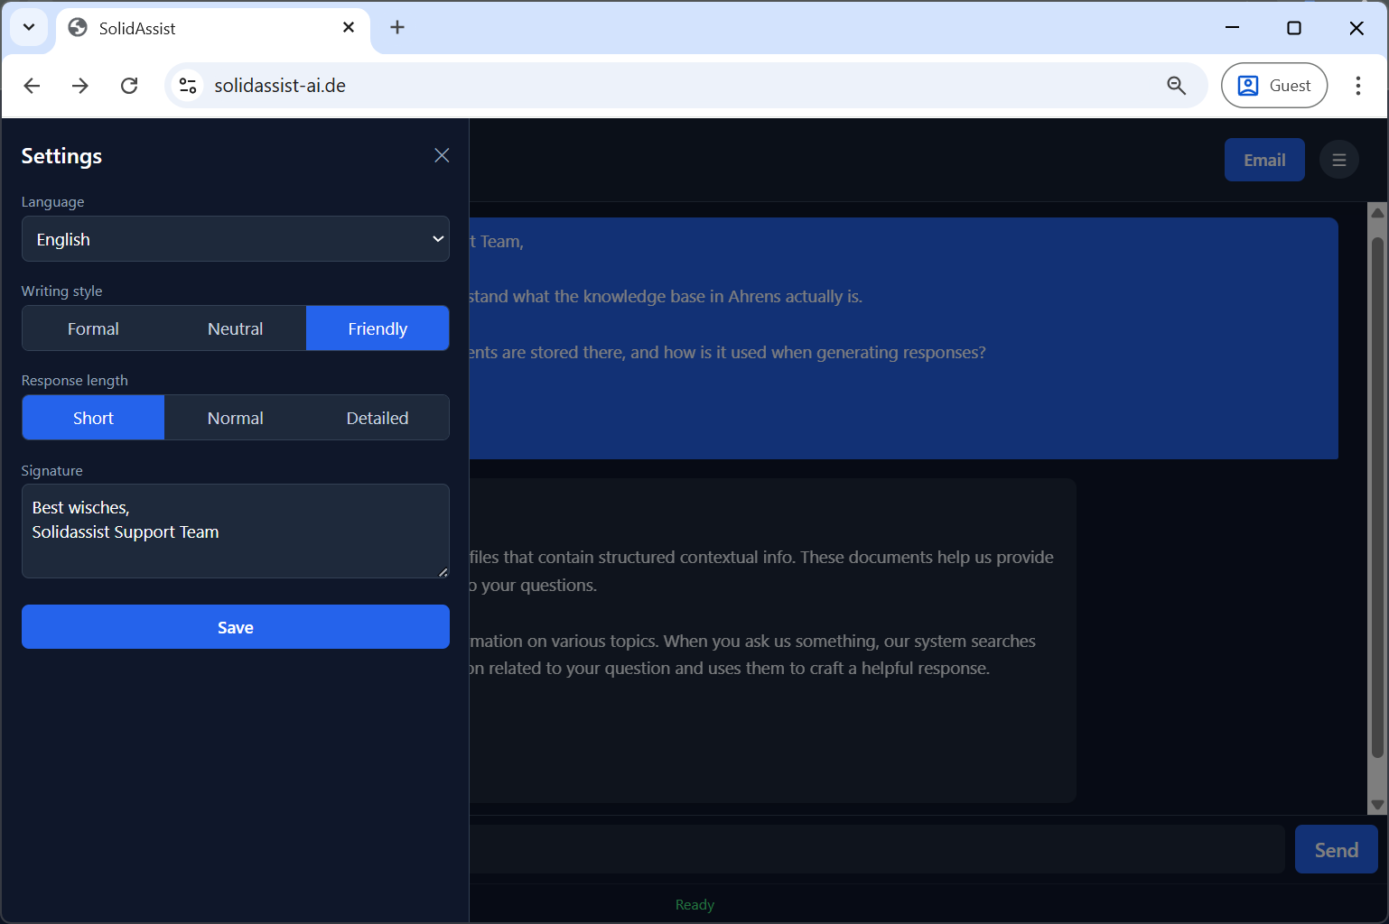Viewport: 1389px width, 924px height.
Task: Save the settings
Action: 235,626
